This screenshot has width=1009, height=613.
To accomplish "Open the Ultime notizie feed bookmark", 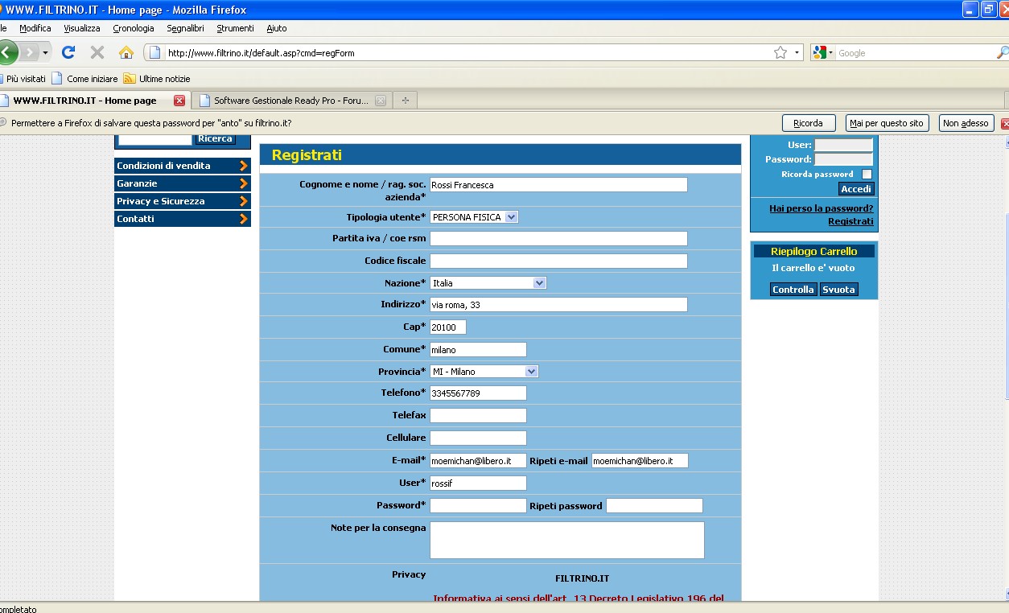I will 157,79.
